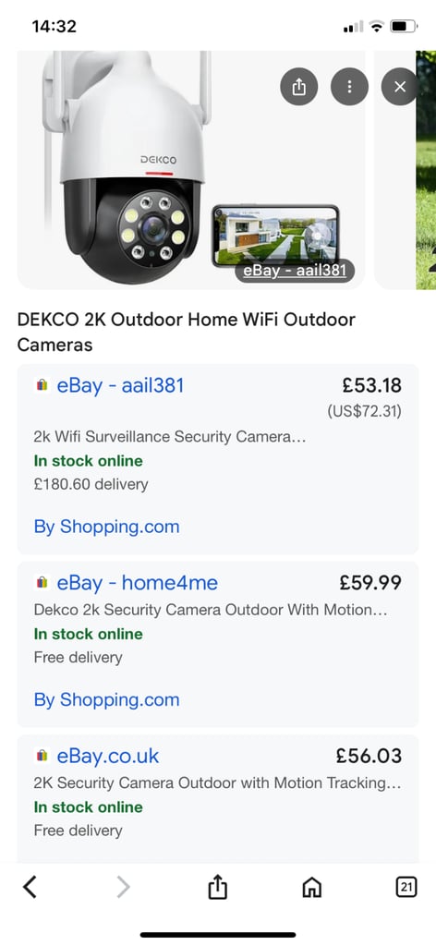The height and width of the screenshot is (946, 436).
Task: Open the eBay.co.uk listing link
Action: pyautogui.click(x=108, y=756)
